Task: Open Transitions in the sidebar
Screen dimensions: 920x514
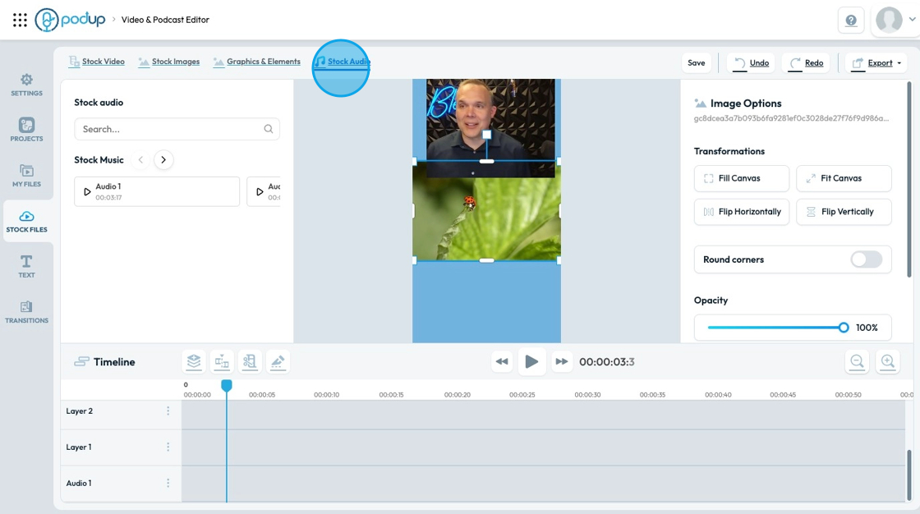Action: pos(26,312)
